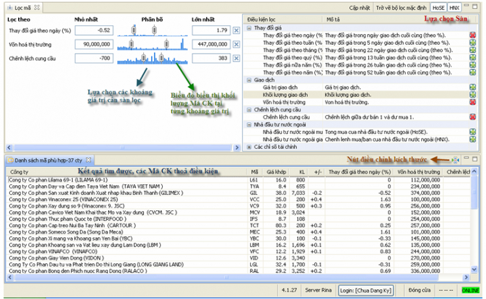Add the Khối lượng giao dịch condition icon

472,94
